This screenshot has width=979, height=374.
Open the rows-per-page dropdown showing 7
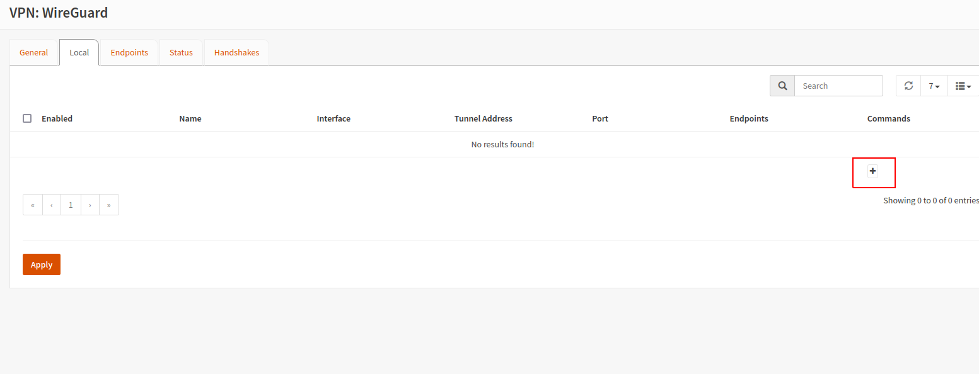[934, 86]
